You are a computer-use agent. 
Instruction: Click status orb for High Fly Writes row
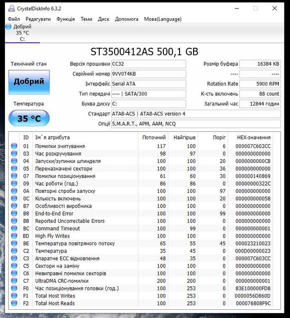pos(14,236)
